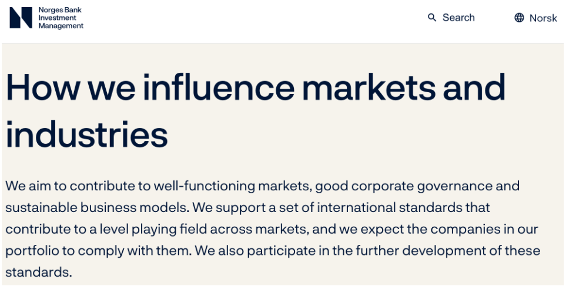Image resolution: width=566 pixels, height=286 pixels.
Task: Click the word 'influence' in the page title
Action: tap(218, 88)
